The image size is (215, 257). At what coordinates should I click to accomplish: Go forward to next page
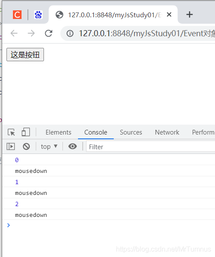31,33
